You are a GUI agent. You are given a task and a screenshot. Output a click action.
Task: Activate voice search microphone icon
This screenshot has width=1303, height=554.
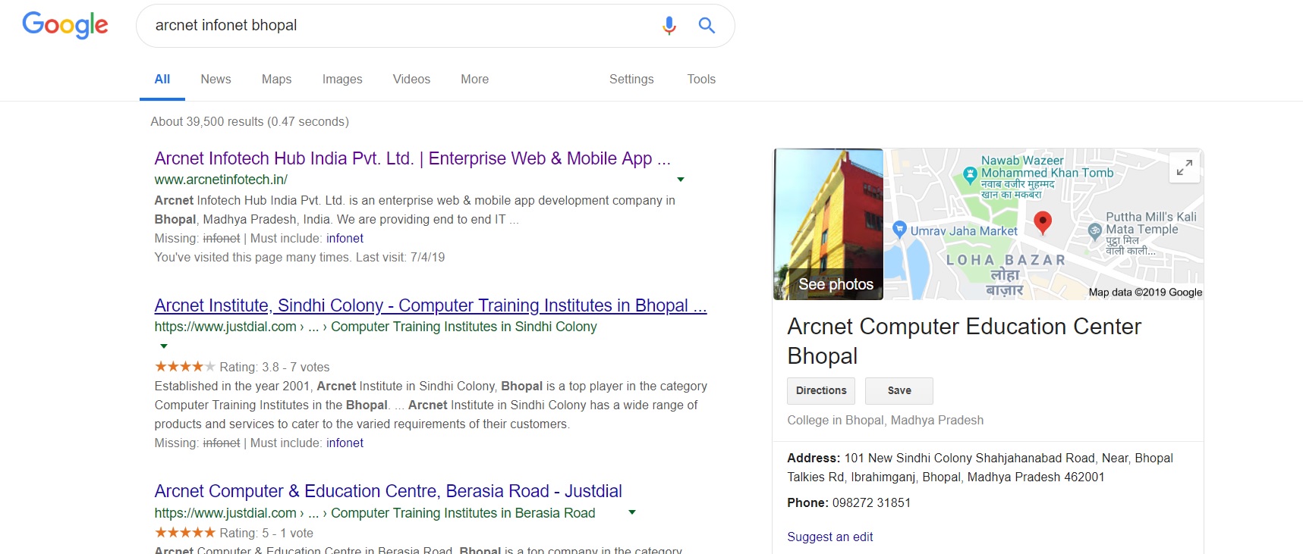[669, 26]
